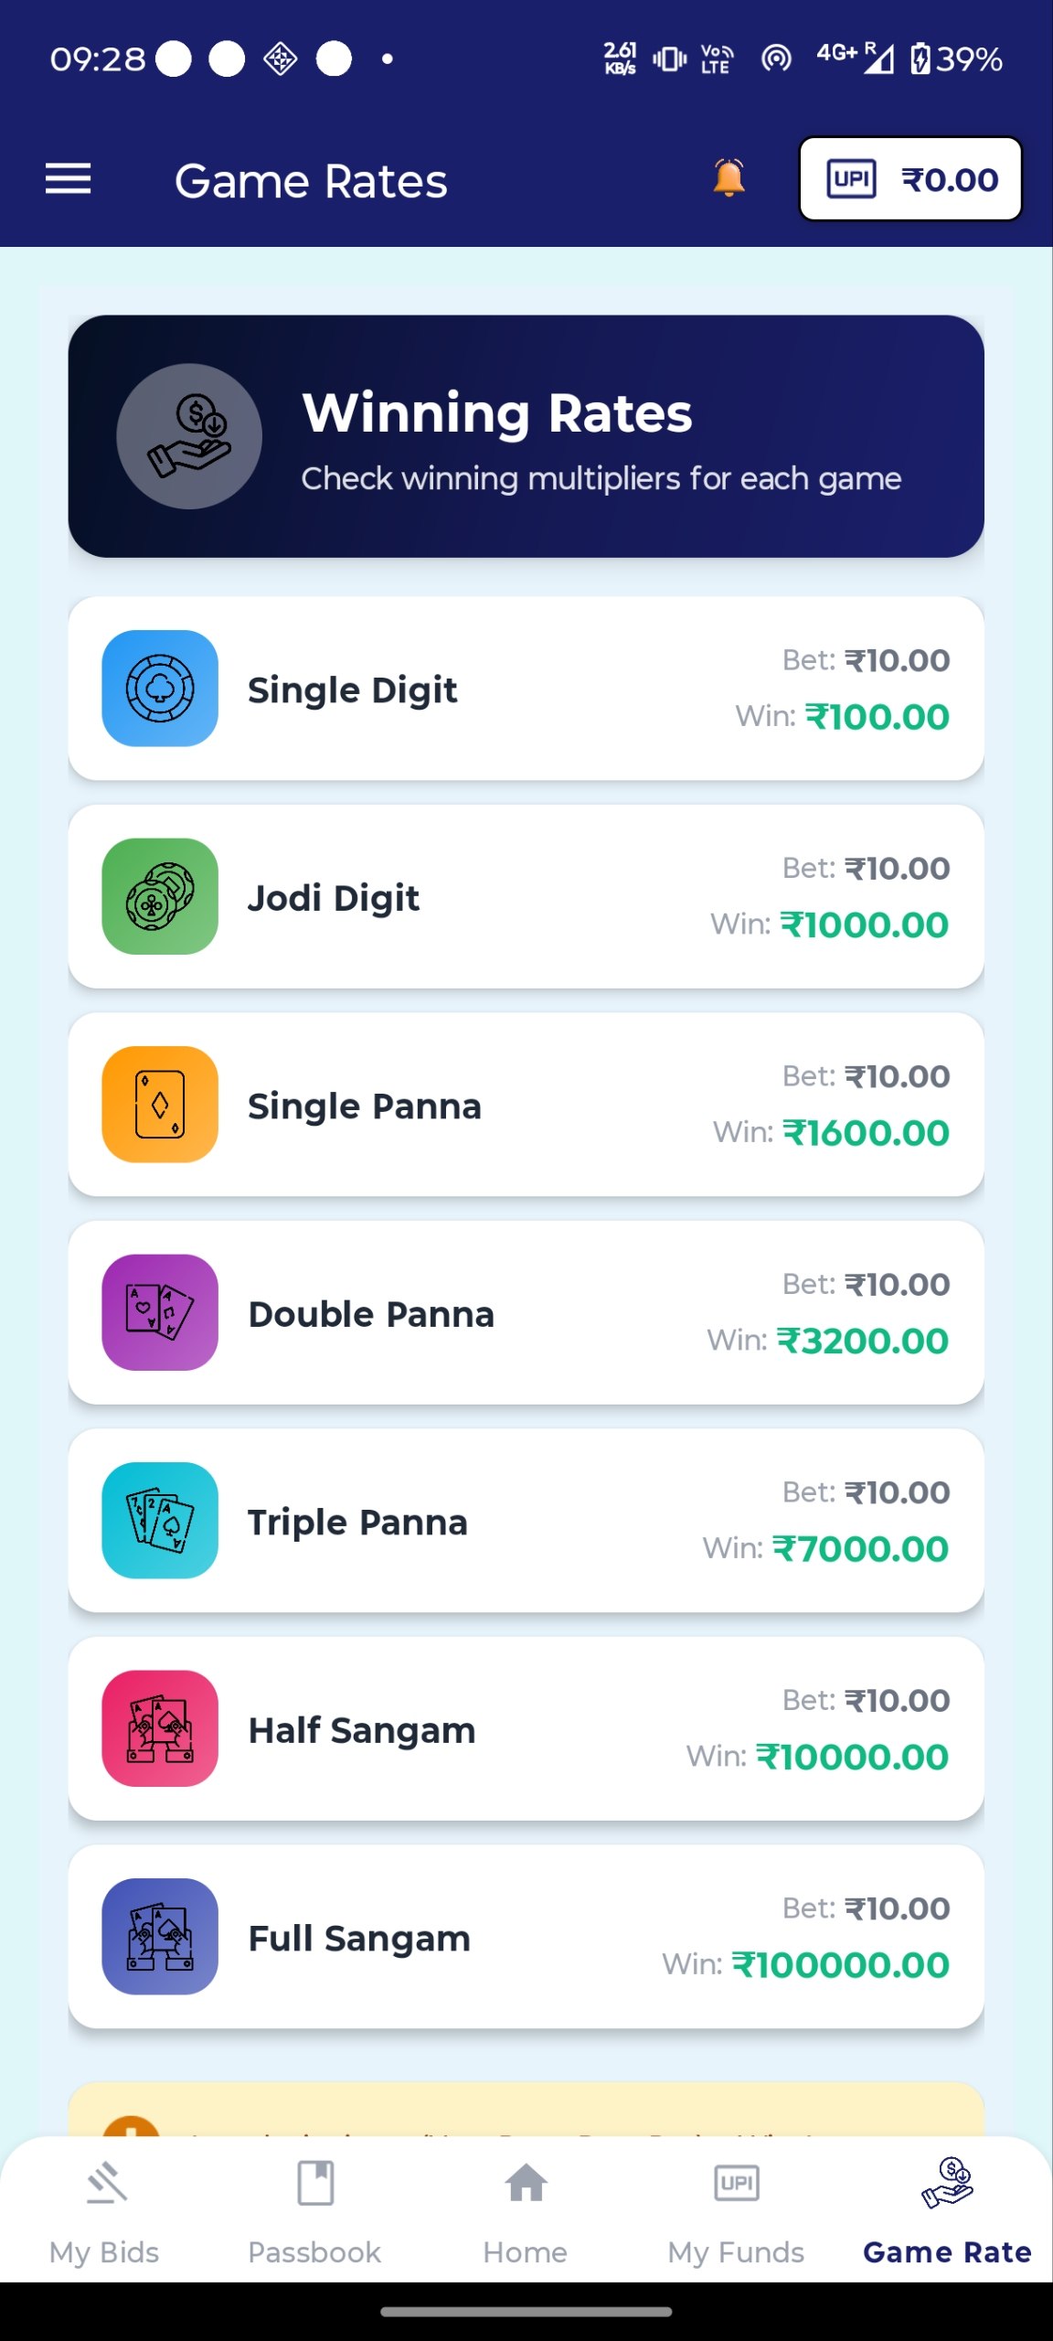This screenshot has width=1053, height=2341.
Task: Tap the Full Sangam win amount ₹100000.00
Action: coord(840,1965)
